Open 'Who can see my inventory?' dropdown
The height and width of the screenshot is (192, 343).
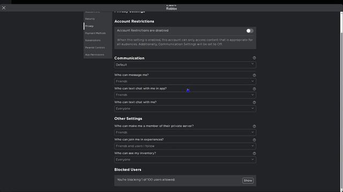185,159
